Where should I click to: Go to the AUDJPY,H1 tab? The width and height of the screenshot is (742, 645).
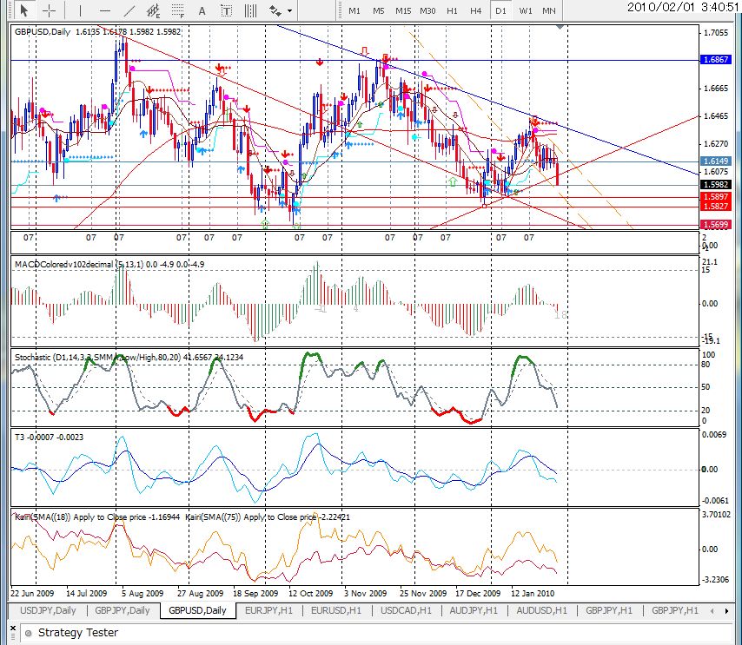(474, 610)
